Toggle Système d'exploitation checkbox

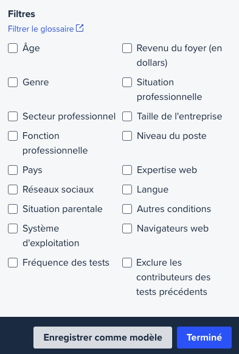pyautogui.click(x=13, y=228)
